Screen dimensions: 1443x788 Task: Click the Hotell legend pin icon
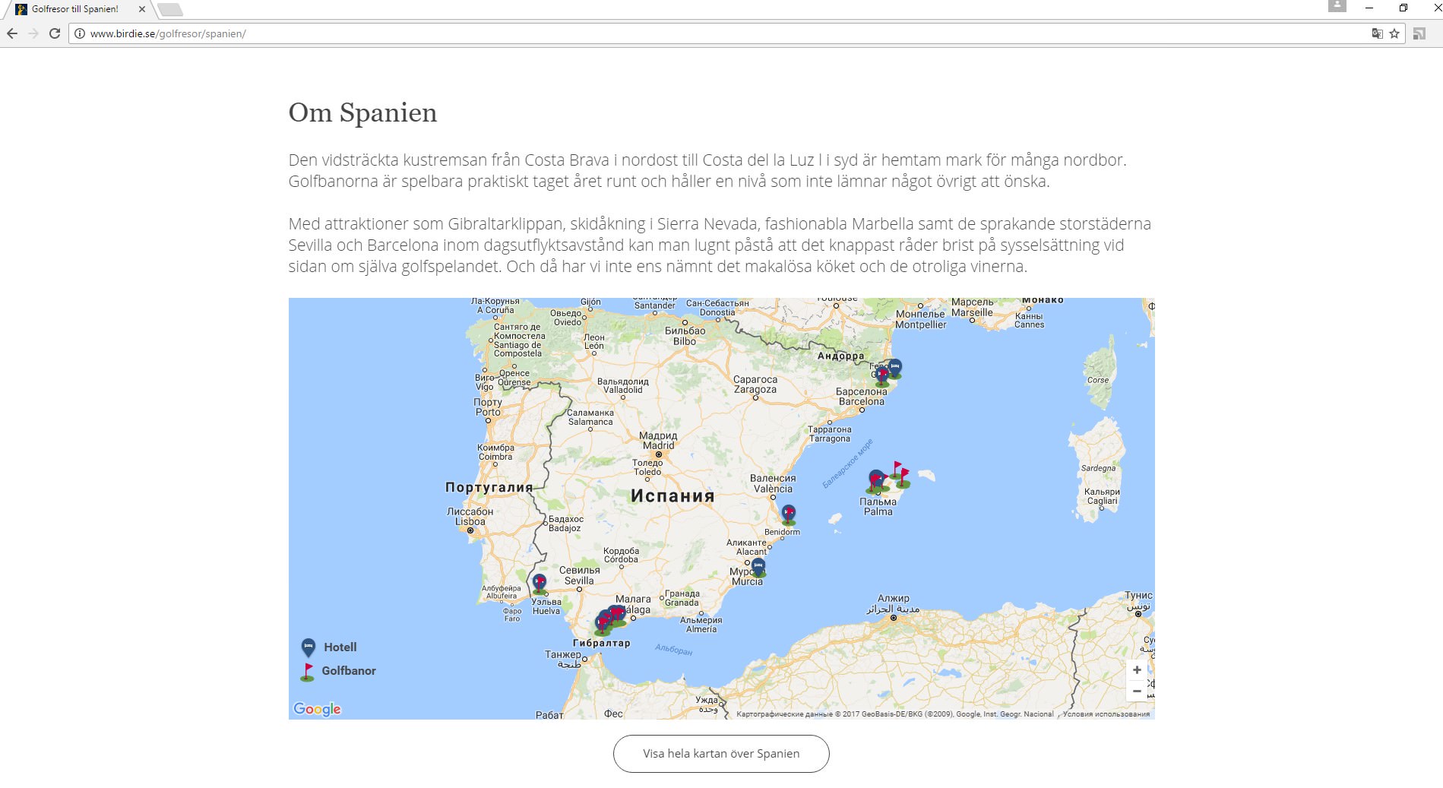308,647
